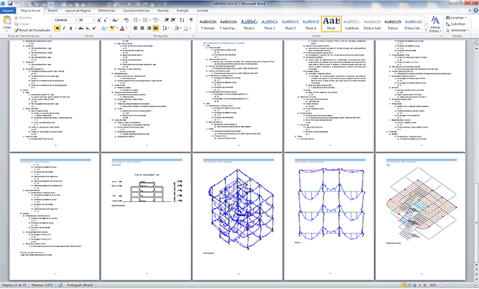The height and width of the screenshot is (289, 479).
Task: Apply the Título 1 style
Action: pyautogui.click(x=249, y=24)
